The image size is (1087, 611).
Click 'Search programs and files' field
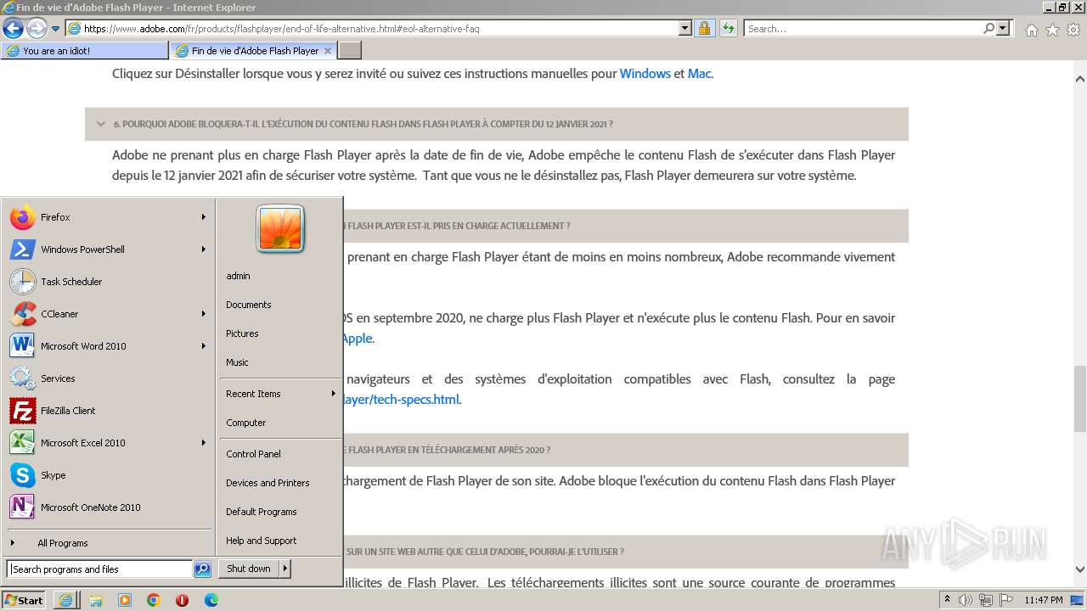(x=99, y=569)
